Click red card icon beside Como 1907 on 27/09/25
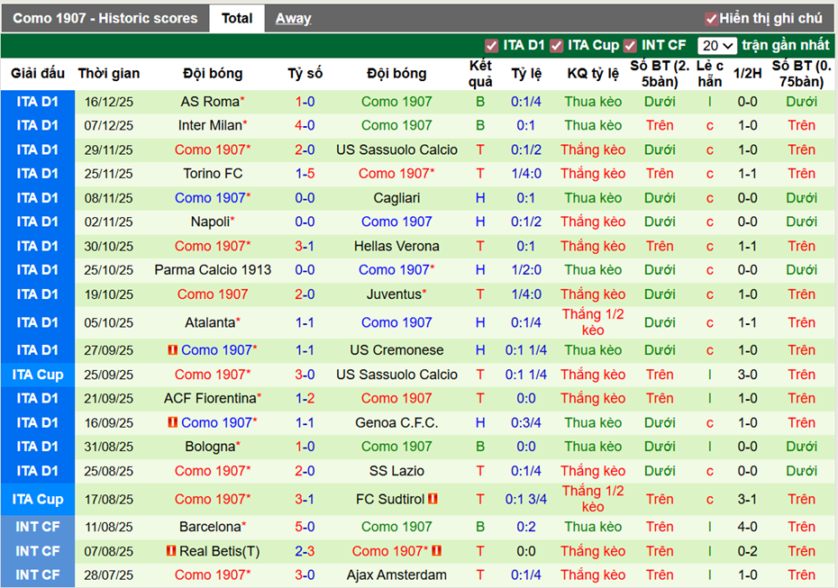The width and height of the screenshot is (838, 588). pos(172,350)
